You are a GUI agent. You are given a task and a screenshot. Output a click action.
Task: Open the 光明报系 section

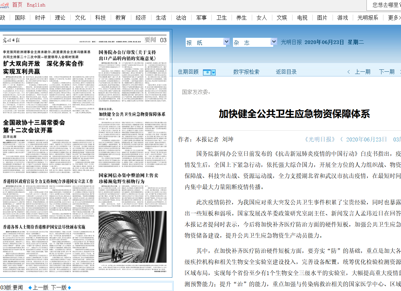[368, 18]
